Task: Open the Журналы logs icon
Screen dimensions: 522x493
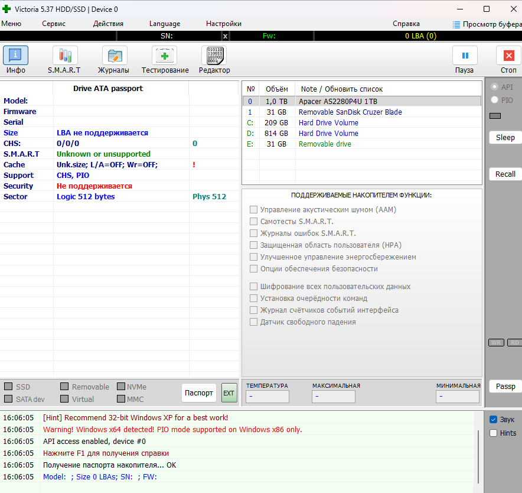Action: tap(113, 56)
